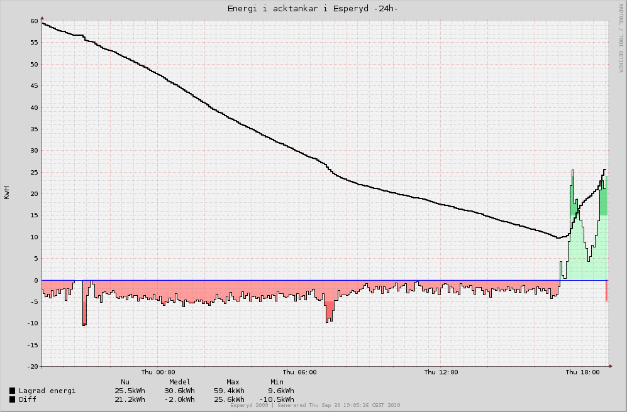The width and height of the screenshot is (627, 412).
Task: Select the Lagrad energi legend label
Action: 47,391
